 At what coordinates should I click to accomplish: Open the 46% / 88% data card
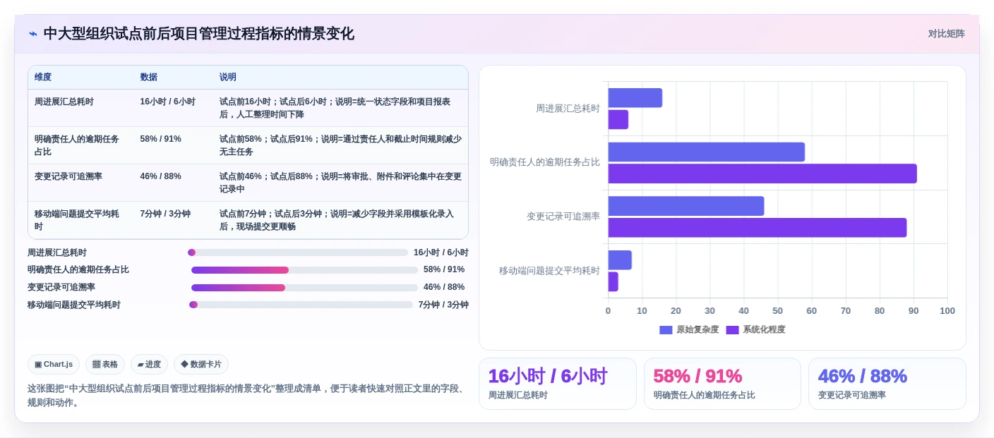click(x=887, y=384)
